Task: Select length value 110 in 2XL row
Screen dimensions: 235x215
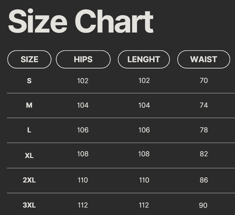Action: 144,180
